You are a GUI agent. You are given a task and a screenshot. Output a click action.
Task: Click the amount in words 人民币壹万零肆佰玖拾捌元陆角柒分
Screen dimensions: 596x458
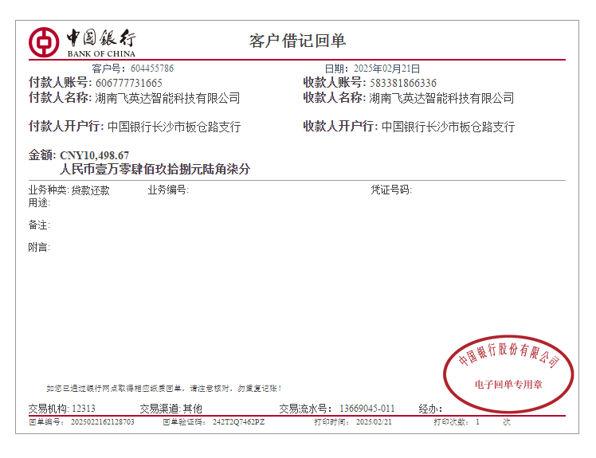pos(155,169)
